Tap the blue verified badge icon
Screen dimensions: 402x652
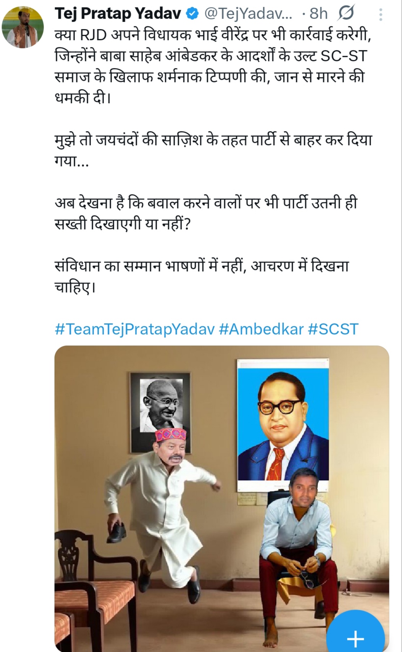pos(192,14)
